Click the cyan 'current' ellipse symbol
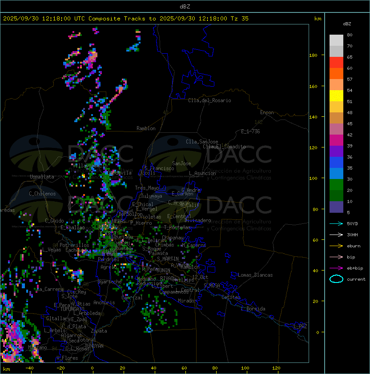Image resolution: width=370 pixels, height=374 pixels. point(336,279)
